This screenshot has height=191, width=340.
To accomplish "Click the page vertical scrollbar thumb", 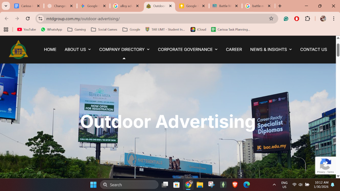I will [x=338, y=50].
